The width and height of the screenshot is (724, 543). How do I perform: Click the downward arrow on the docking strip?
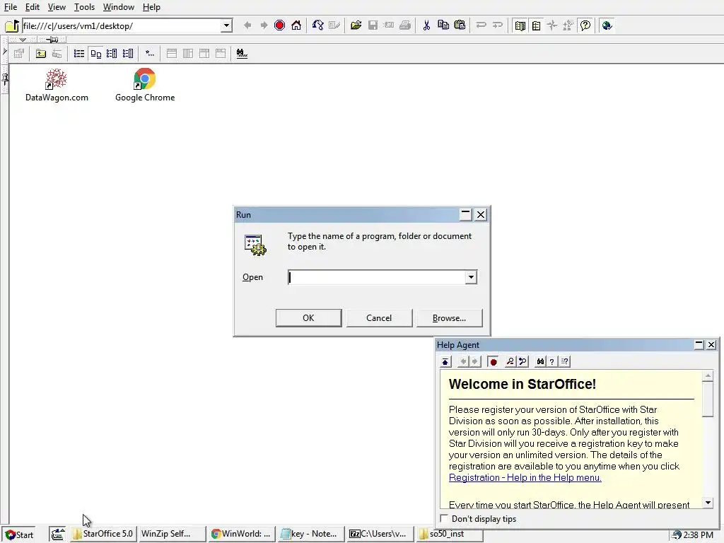[22, 40]
